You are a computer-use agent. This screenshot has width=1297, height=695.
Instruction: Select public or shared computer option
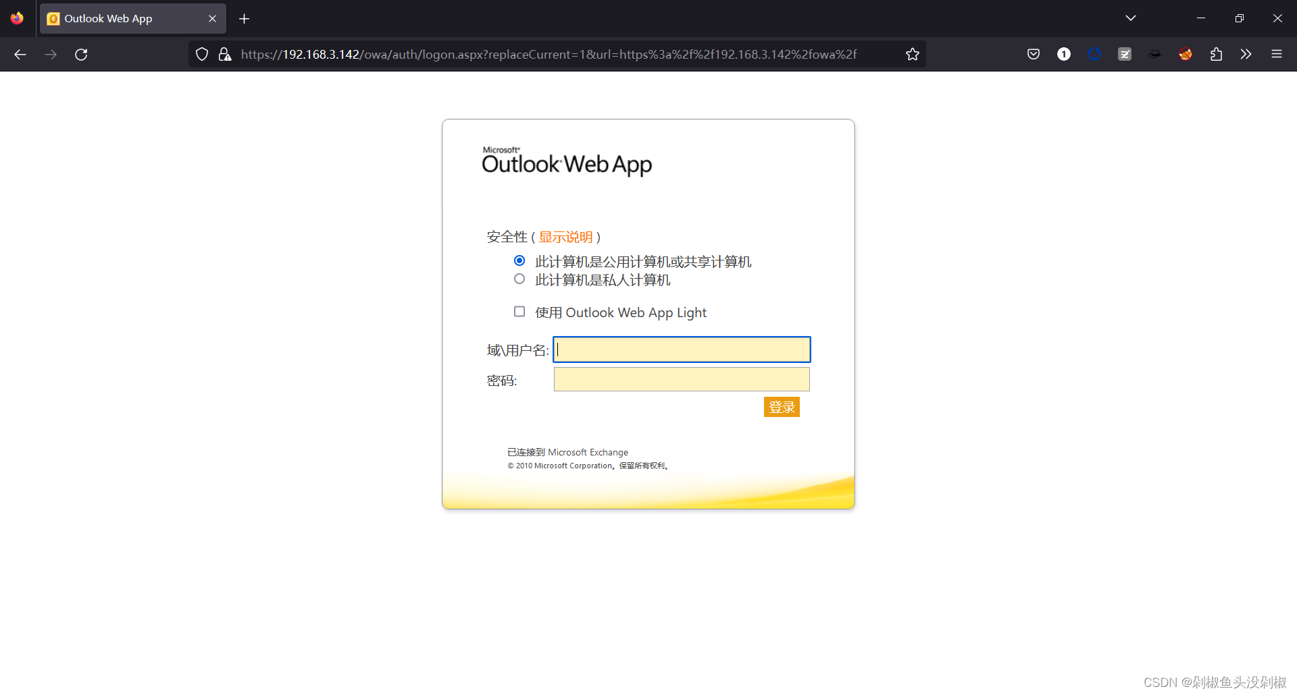[x=519, y=260]
